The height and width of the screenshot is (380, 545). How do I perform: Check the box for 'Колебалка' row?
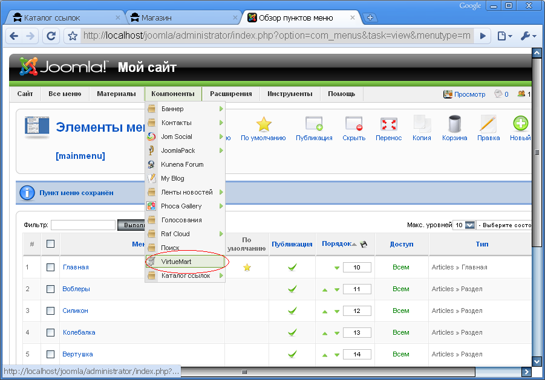(x=50, y=332)
